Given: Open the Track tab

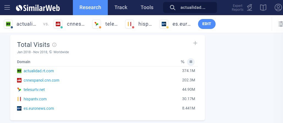Looking at the screenshot, I should [x=121, y=7].
